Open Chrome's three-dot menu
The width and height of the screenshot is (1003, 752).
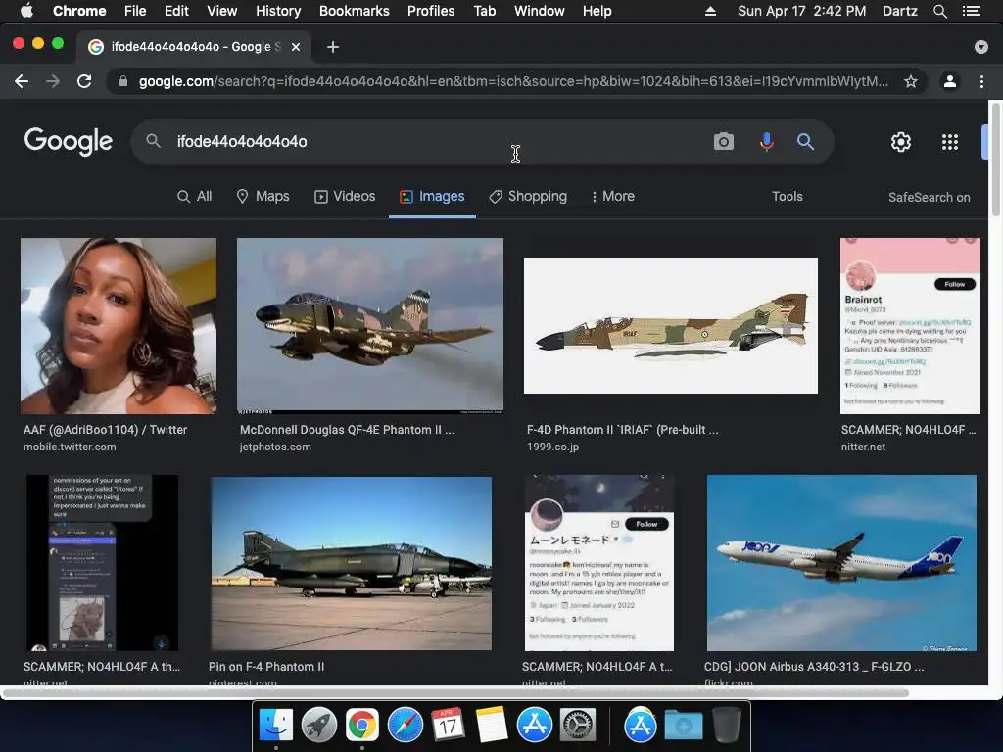coord(981,81)
